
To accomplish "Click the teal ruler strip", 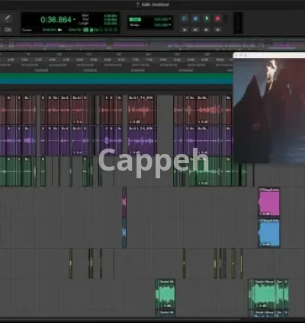I will pyautogui.click(x=116, y=81).
